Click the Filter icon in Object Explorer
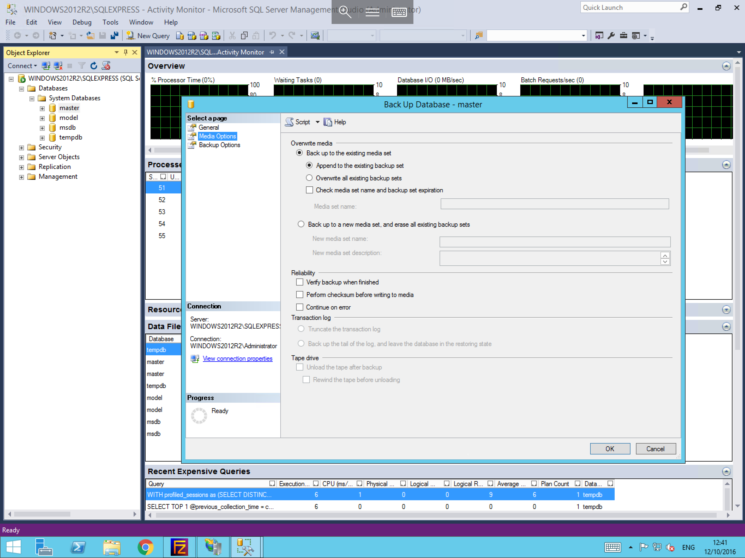The width and height of the screenshot is (745, 558). click(82, 66)
